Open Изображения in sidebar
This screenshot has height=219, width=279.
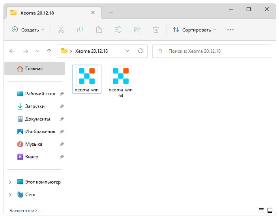36,132
